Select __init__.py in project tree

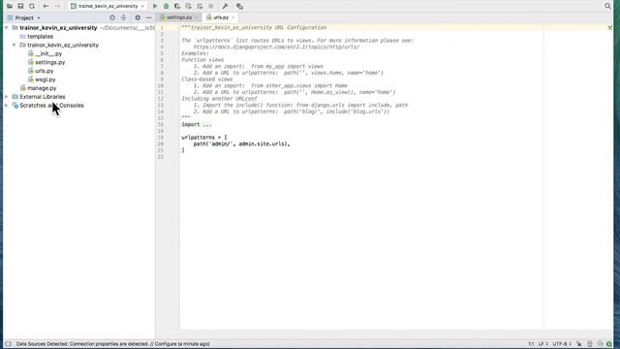click(48, 54)
